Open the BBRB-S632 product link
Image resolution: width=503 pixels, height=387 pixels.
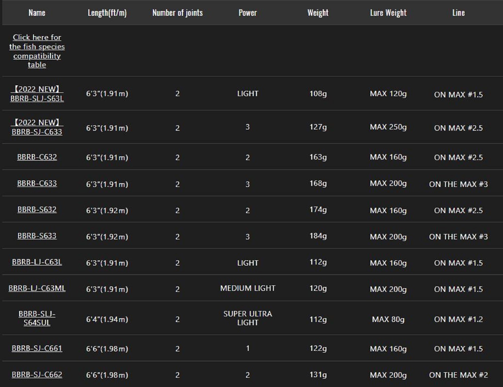[x=37, y=210]
